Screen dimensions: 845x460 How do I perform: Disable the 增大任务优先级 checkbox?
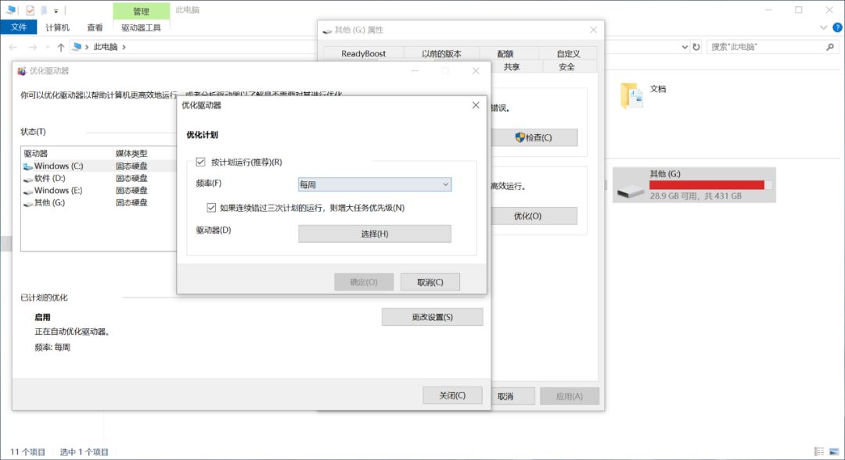point(212,206)
